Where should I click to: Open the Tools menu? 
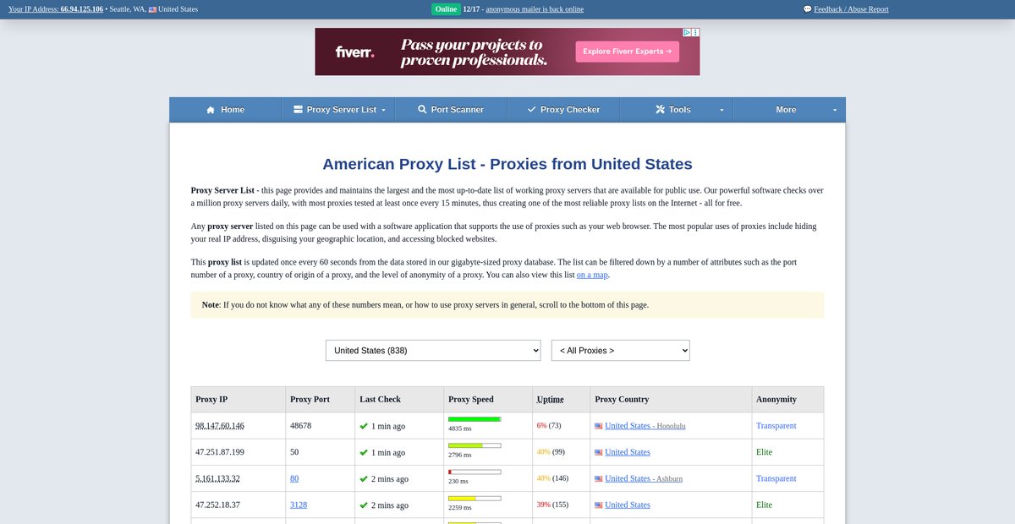click(x=677, y=110)
